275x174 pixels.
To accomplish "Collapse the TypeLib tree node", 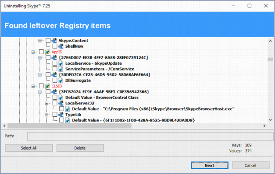I will pyautogui.click(x=46, y=115).
